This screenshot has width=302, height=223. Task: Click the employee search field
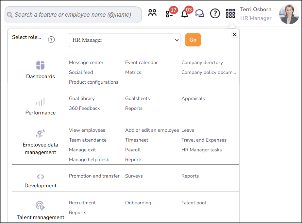(x=73, y=14)
